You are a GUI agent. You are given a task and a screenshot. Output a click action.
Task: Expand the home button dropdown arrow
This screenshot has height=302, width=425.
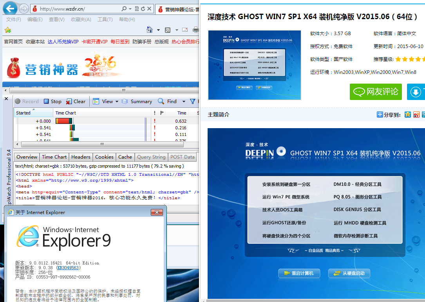[158, 30]
